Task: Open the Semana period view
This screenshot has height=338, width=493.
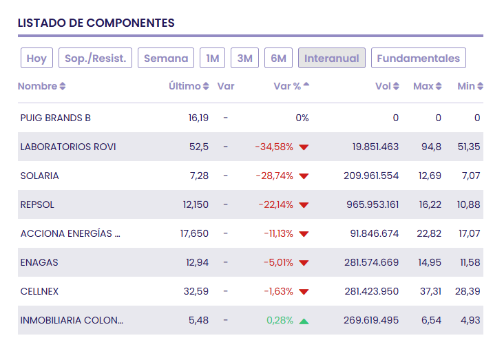Action: coord(166,59)
